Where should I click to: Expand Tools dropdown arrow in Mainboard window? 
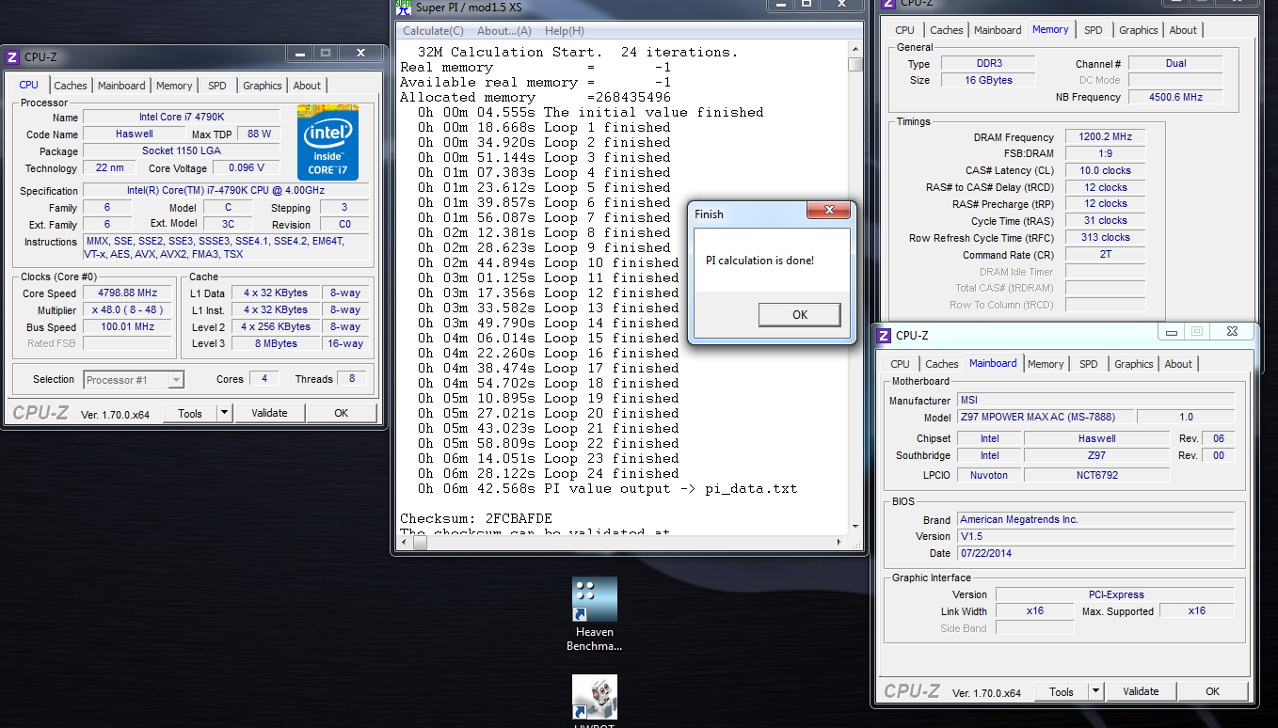point(1095,691)
